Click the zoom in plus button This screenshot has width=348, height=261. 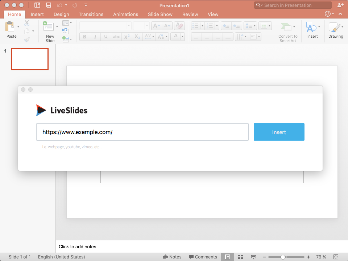click(x=308, y=257)
